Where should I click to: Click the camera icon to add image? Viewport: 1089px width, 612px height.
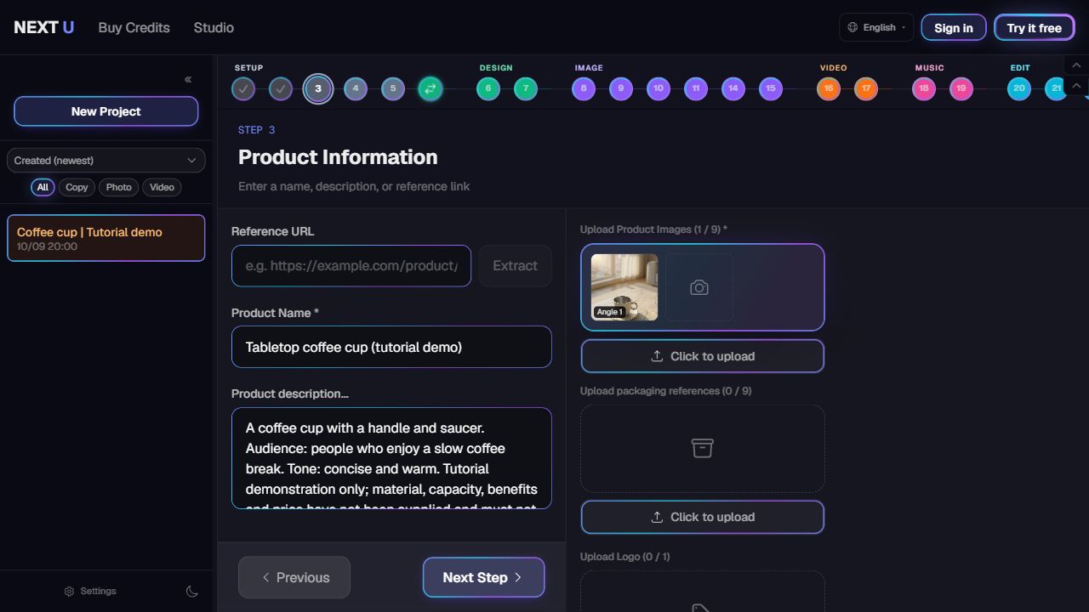point(699,287)
